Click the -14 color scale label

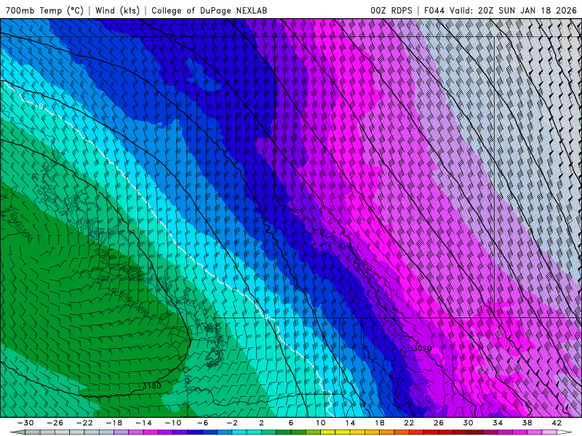[143, 423]
